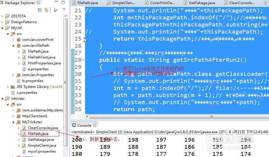Expand the DesignPatterns project

(2, 22)
